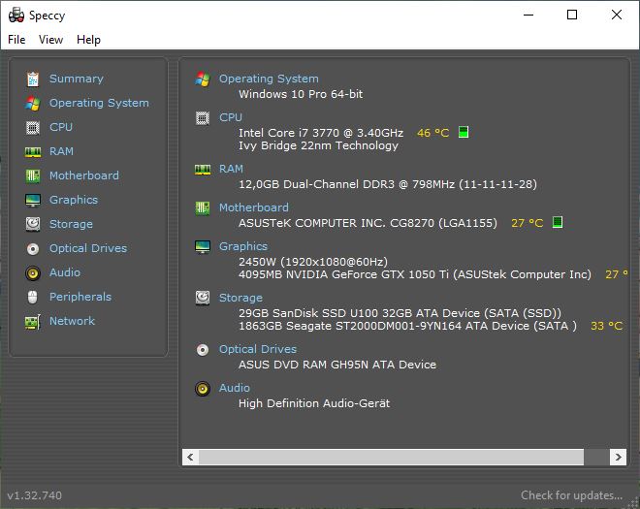Click the 27 °C motherboard temperature value
The width and height of the screenshot is (640, 509).
click(528, 223)
